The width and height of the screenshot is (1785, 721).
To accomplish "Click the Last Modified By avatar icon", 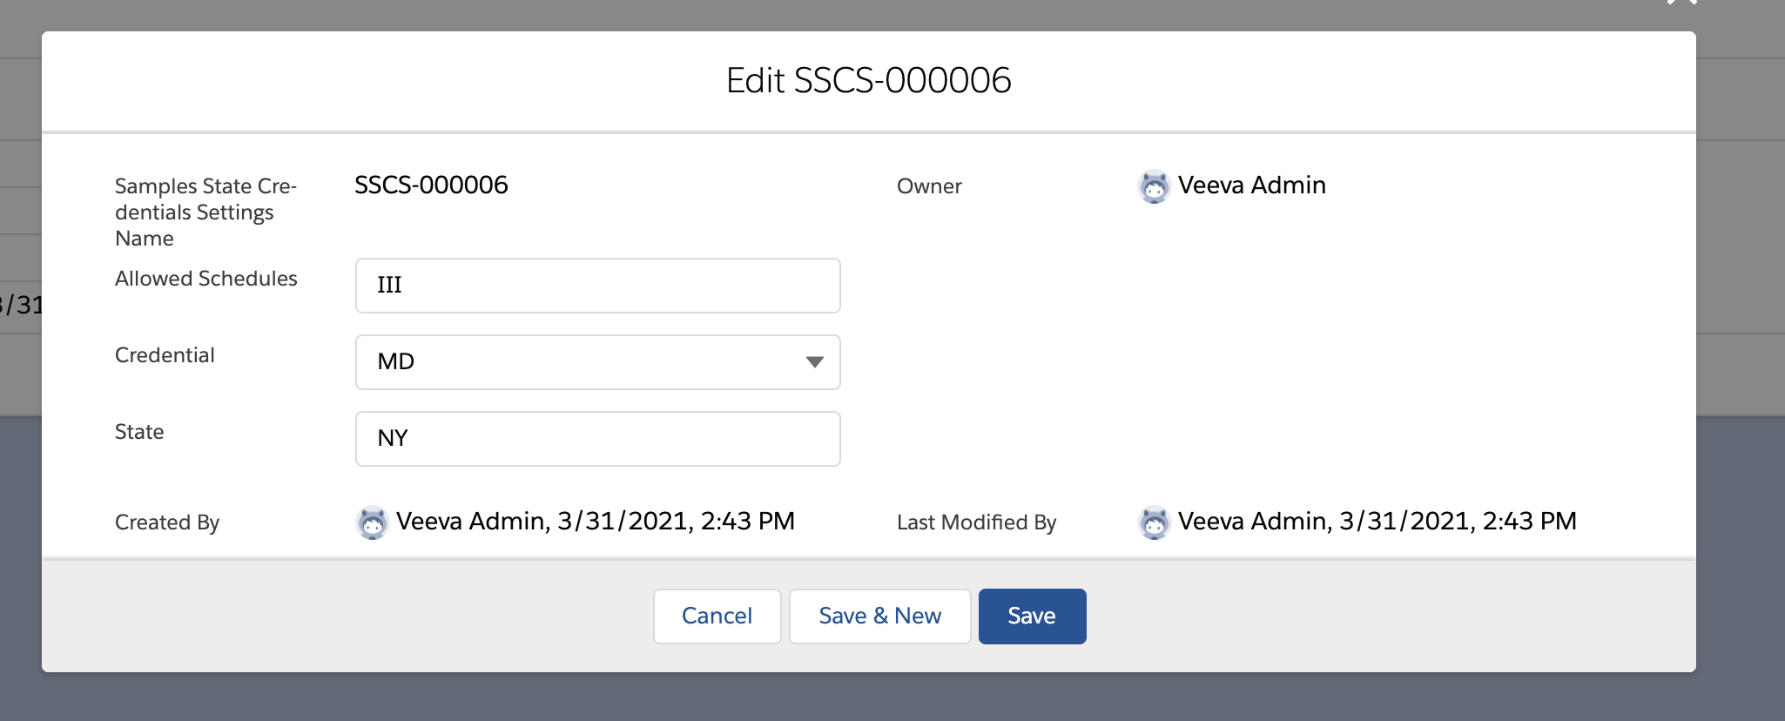I will coord(1154,522).
